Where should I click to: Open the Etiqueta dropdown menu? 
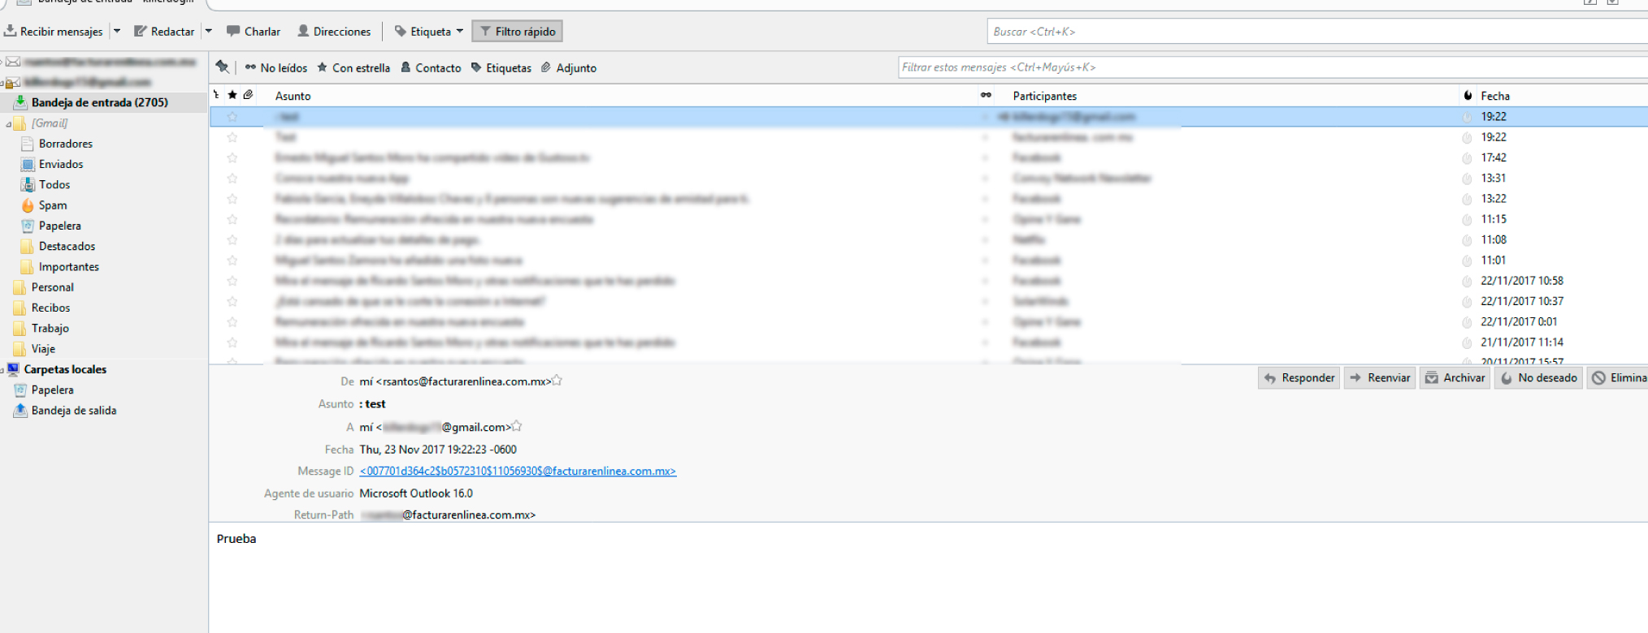(x=429, y=31)
